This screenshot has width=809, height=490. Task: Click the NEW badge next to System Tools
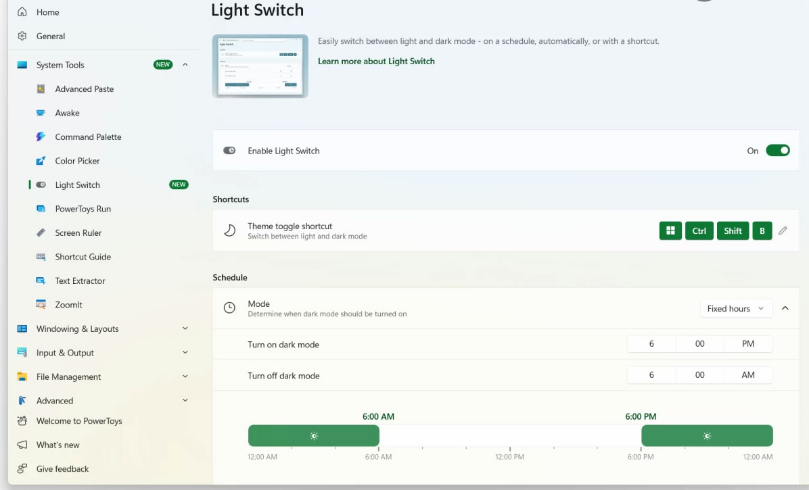pyautogui.click(x=163, y=64)
